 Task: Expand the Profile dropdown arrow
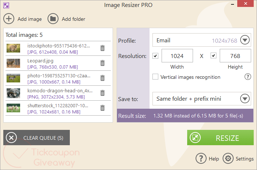(x=245, y=40)
